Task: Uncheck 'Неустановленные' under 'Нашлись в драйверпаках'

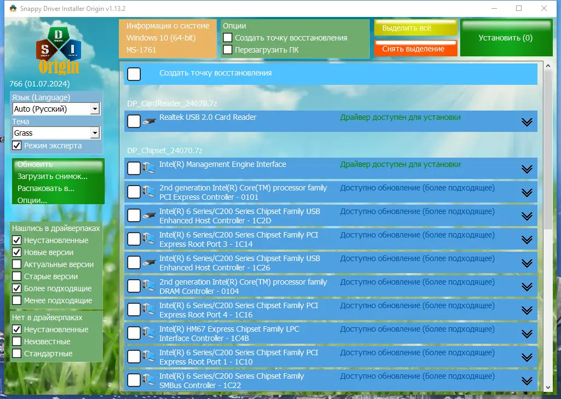Action: pos(17,240)
